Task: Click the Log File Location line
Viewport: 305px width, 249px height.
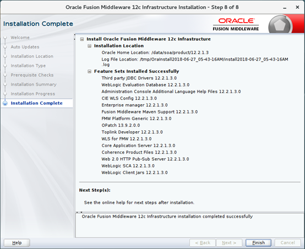Action: tap(195, 62)
